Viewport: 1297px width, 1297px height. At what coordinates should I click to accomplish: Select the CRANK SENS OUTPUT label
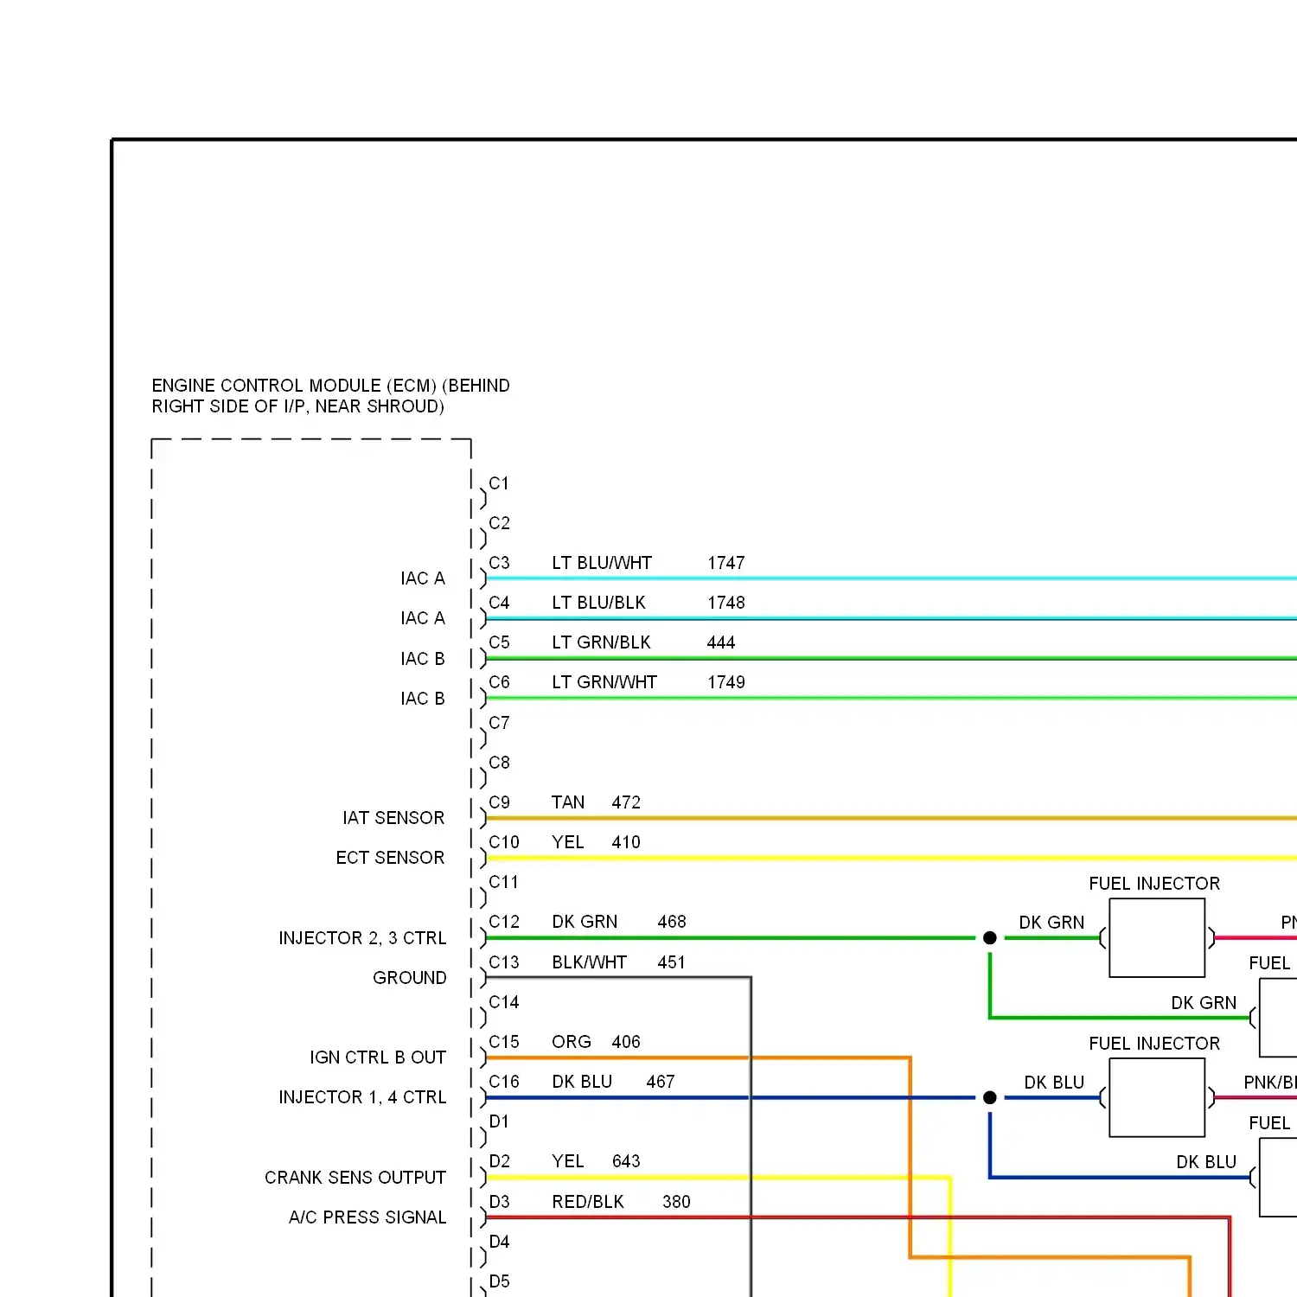[355, 1177]
